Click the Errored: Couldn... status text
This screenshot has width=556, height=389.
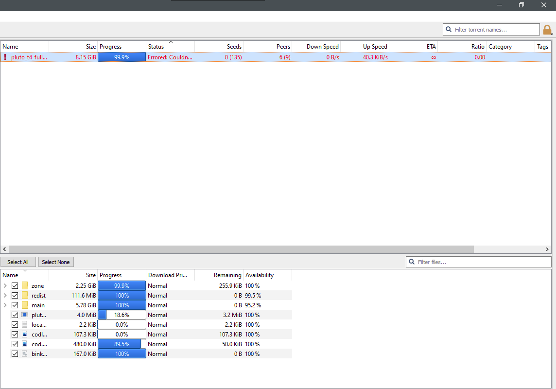tap(170, 57)
